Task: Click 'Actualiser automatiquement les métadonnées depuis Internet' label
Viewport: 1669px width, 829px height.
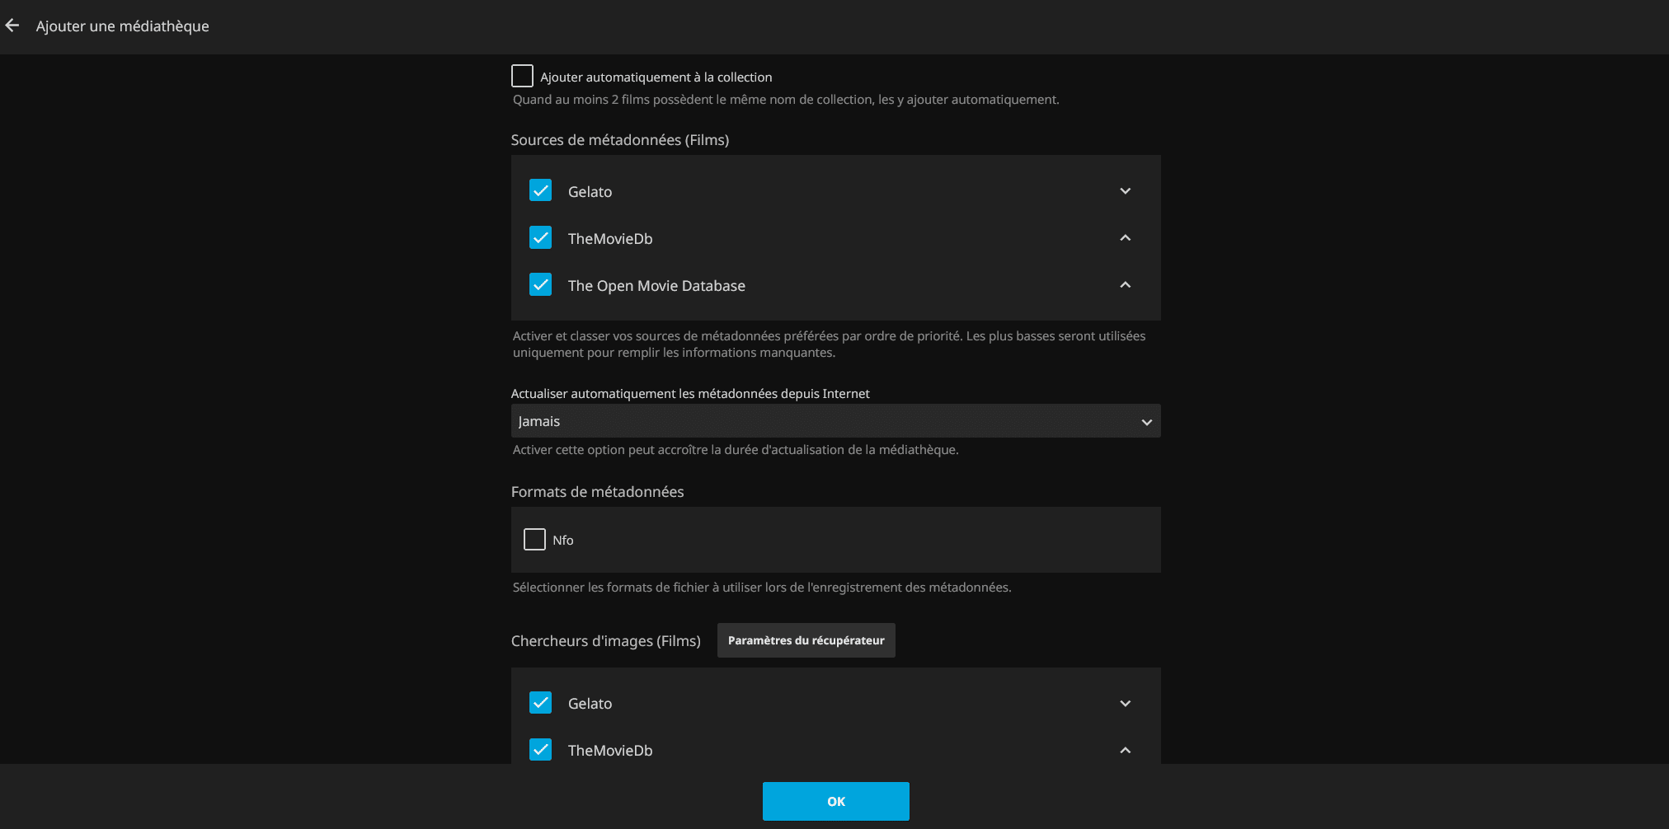Action: (x=690, y=394)
